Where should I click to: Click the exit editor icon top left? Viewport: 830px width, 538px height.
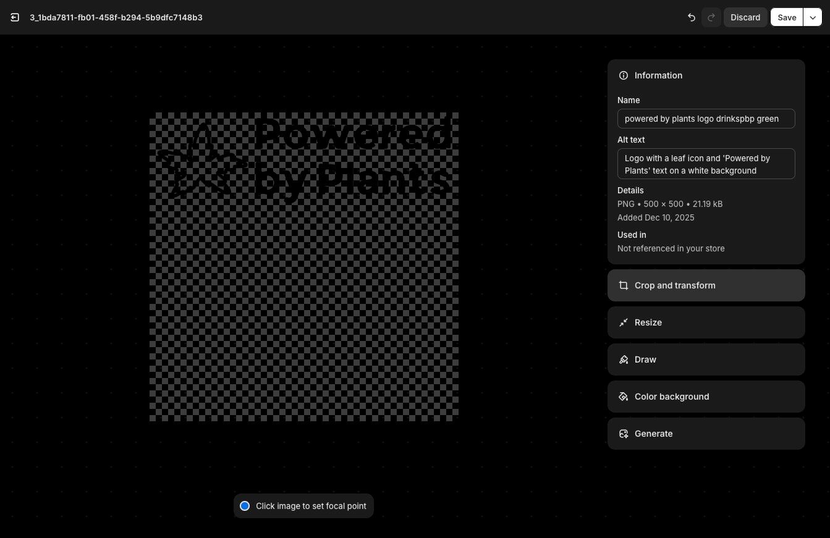(15, 17)
